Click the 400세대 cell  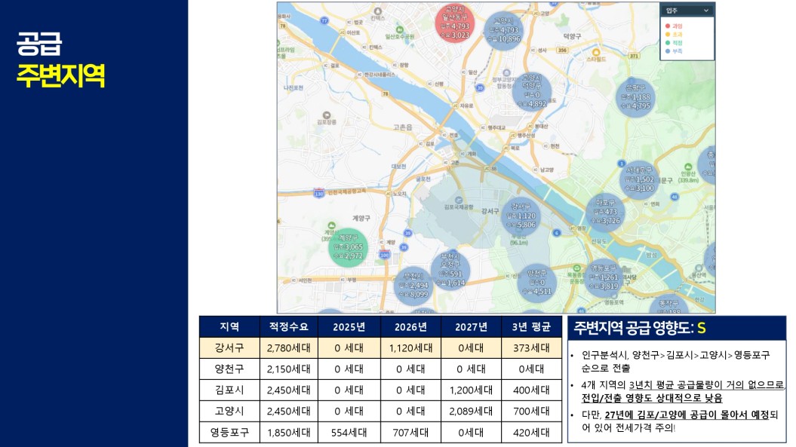[x=531, y=390]
